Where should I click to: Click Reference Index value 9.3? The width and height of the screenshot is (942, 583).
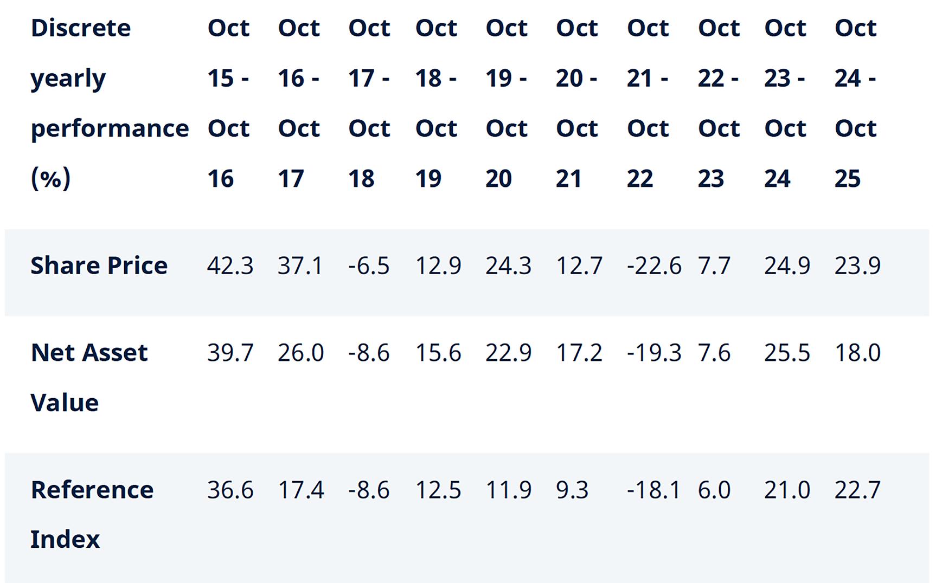point(572,490)
